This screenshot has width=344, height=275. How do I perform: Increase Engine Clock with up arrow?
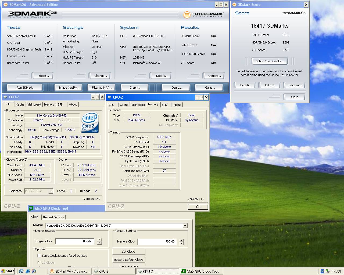pyautogui.click(x=99, y=240)
